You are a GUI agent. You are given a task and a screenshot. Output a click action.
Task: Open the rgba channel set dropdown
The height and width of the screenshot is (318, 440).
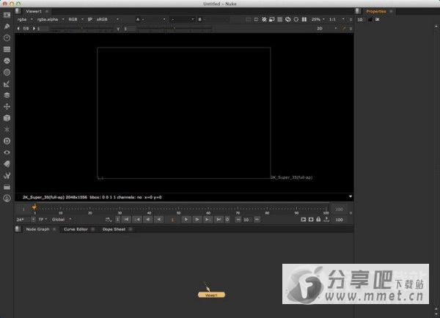[x=25, y=19]
